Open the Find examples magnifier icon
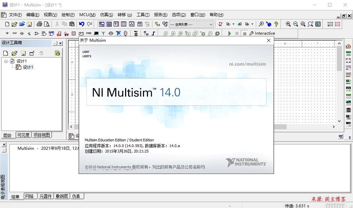The width and height of the screenshot is (353, 208). [x=261, y=24]
